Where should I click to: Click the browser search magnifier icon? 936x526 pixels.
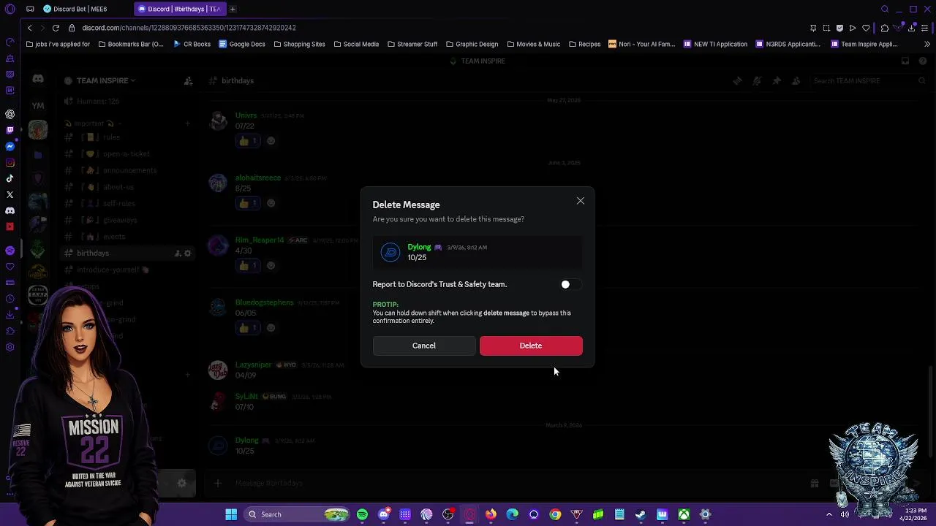[885, 9]
